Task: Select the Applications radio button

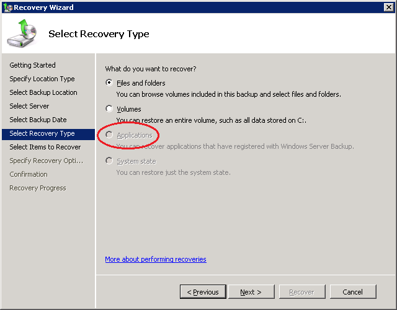Action: coord(109,135)
